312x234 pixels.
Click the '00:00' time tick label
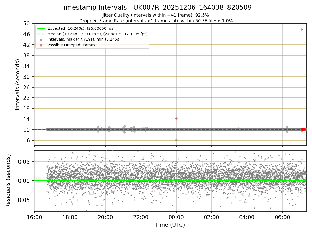176,217
